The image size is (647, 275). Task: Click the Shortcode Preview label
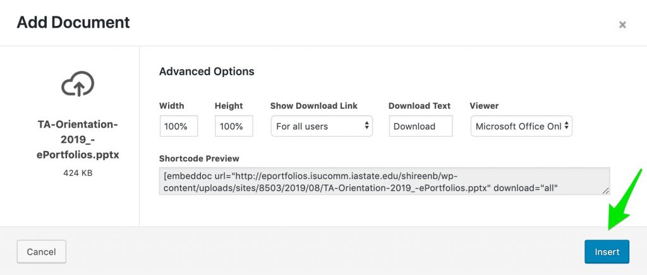pyautogui.click(x=199, y=159)
